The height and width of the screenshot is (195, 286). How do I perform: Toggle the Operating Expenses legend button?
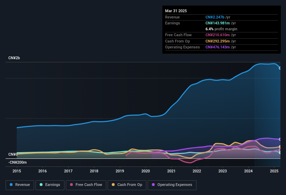click(172, 185)
